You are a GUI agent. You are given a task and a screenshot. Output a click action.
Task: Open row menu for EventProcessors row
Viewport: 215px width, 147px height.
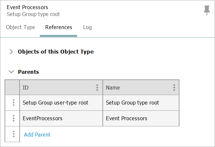13,118
